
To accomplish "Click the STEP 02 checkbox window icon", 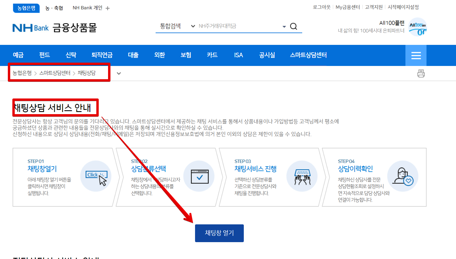I will pyautogui.click(x=199, y=176).
